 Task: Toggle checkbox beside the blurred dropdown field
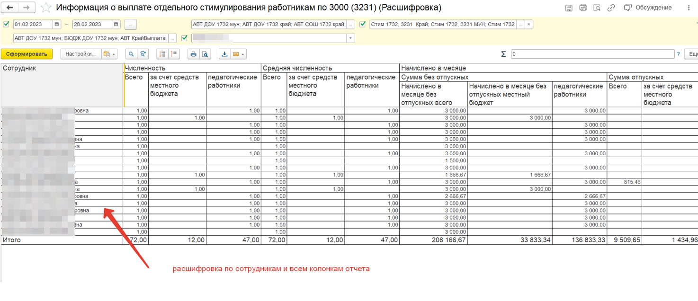tap(185, 38)
